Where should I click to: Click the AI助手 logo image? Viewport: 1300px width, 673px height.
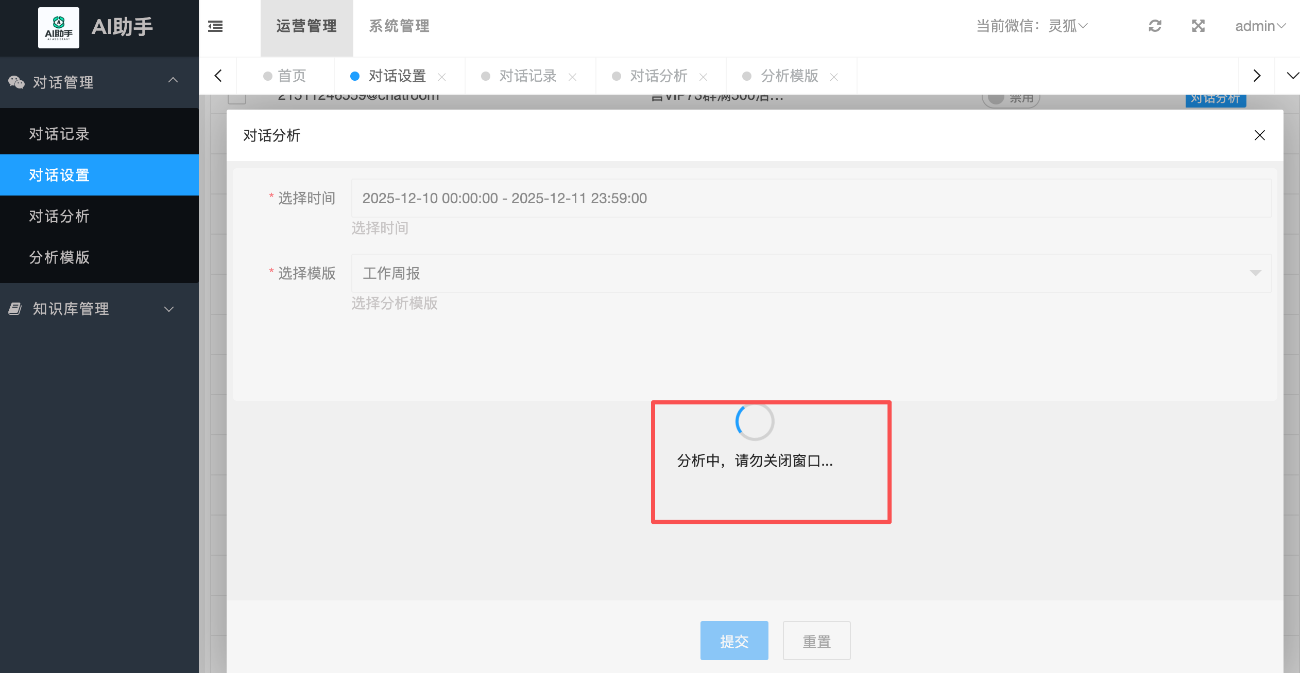coord(59,28)
